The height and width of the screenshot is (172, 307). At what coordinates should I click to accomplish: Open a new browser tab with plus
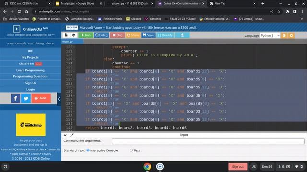point(263,3)
